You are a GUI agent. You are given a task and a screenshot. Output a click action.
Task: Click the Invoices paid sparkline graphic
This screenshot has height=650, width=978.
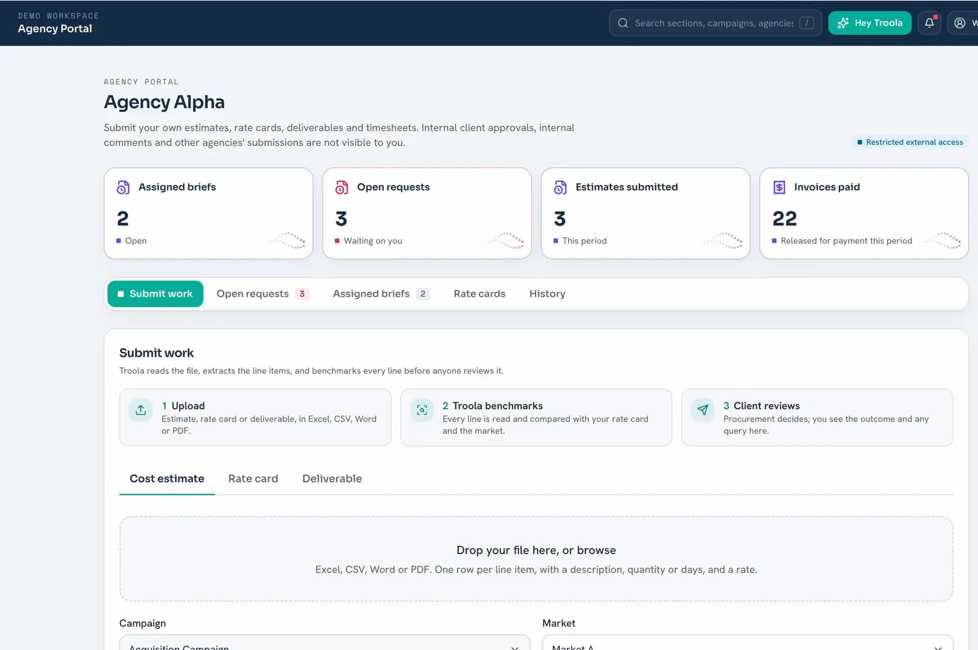click(941, 240)
